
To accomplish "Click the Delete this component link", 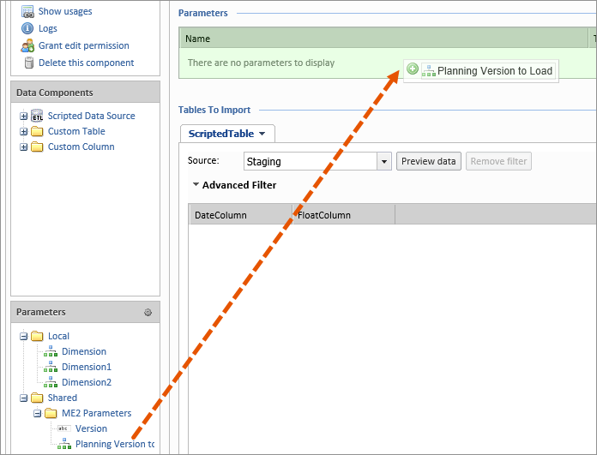I will (87, 63).
